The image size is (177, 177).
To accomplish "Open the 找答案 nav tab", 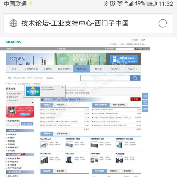I will pyautogui.click(x=98, y=69).
